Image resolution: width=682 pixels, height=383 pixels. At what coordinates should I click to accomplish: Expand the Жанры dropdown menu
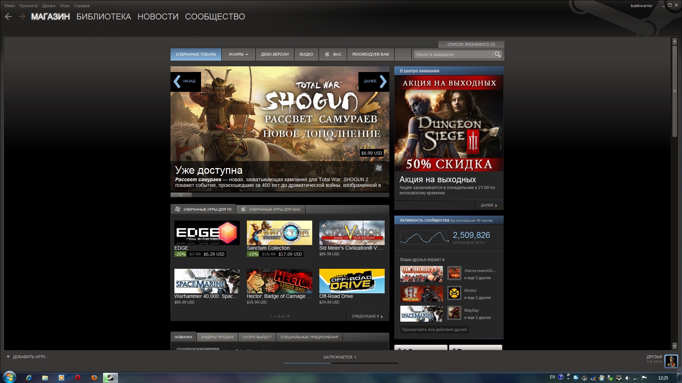(x=238, y=54)
